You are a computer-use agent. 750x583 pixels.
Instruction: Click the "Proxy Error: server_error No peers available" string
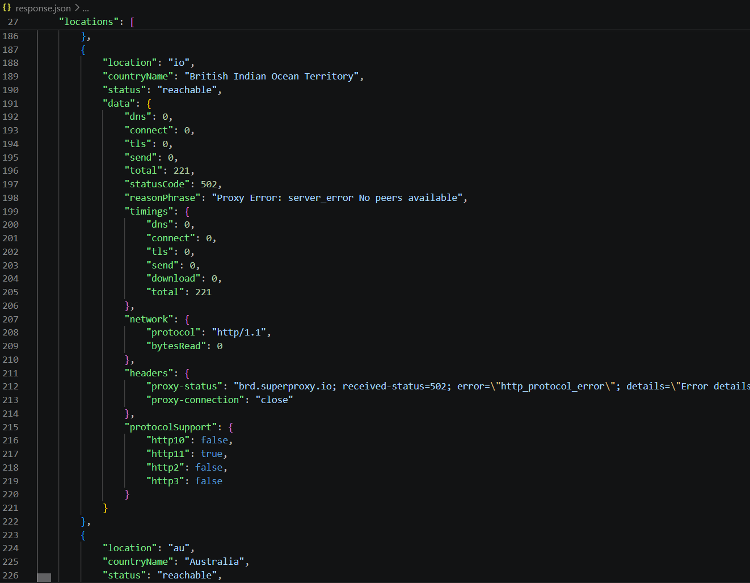coord(337,198)
